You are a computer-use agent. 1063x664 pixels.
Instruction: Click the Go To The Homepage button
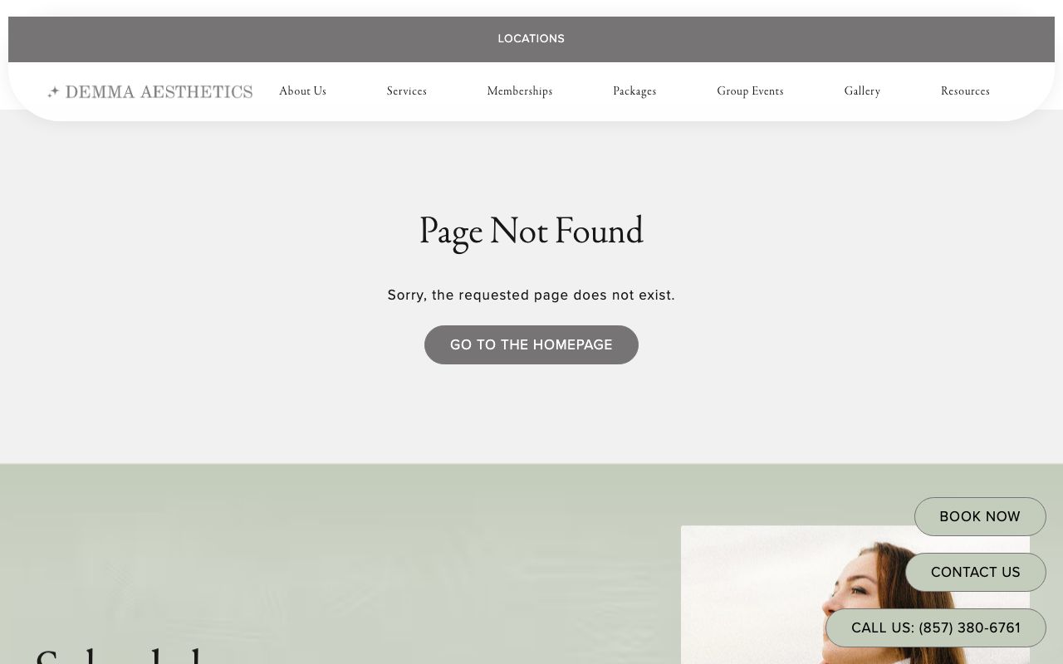pos(531,344)
